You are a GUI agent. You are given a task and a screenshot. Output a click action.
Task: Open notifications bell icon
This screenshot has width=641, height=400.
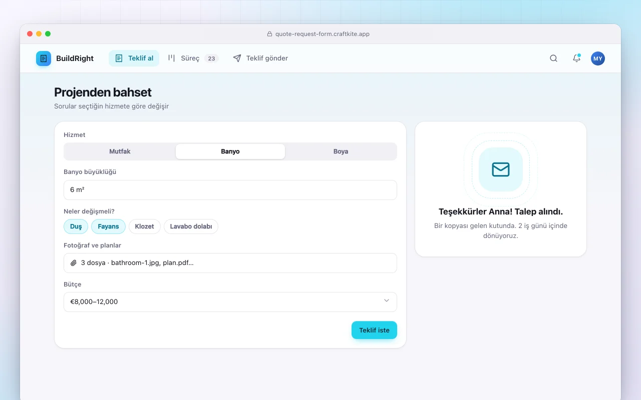pos(576,58)
